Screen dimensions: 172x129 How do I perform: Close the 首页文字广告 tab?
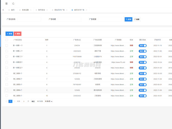coord(87,10)
